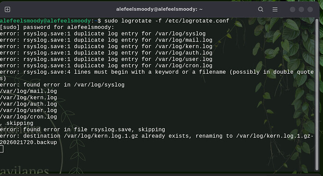The height and width of the screenshot is (176, 323).
Task: Open terminal search
Action: 261,9
